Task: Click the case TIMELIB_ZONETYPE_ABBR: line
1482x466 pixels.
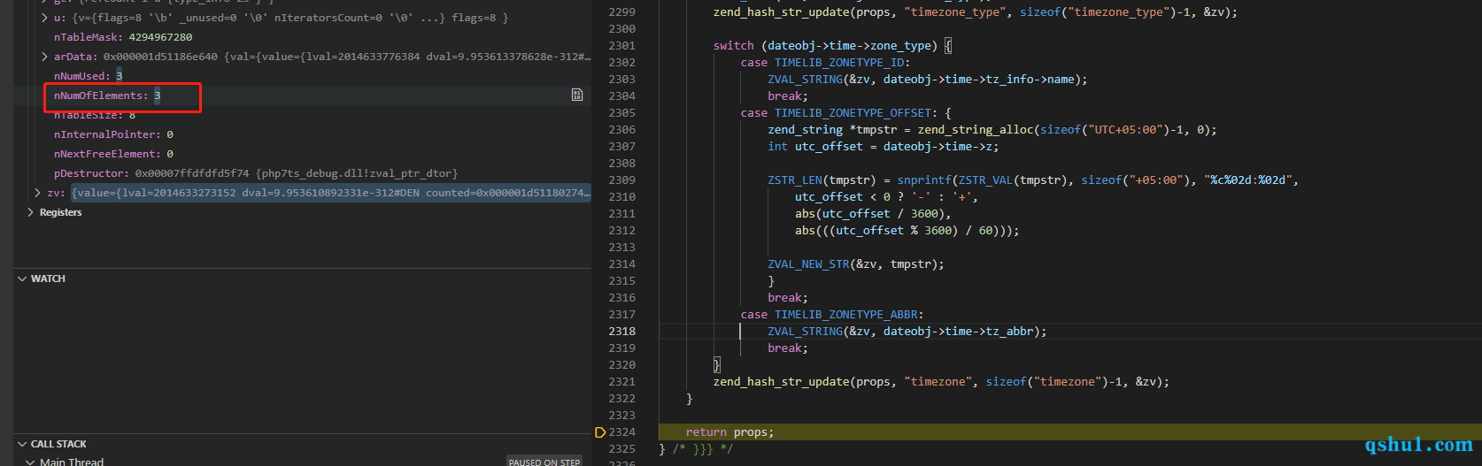Action: pos(832,315)
